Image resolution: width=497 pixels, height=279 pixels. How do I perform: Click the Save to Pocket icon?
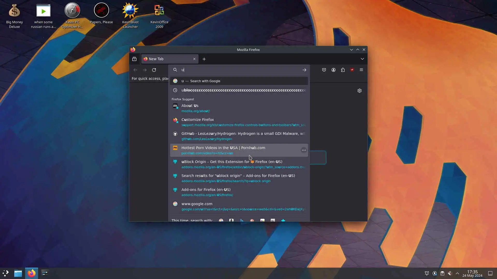click(x=324, y=70)
